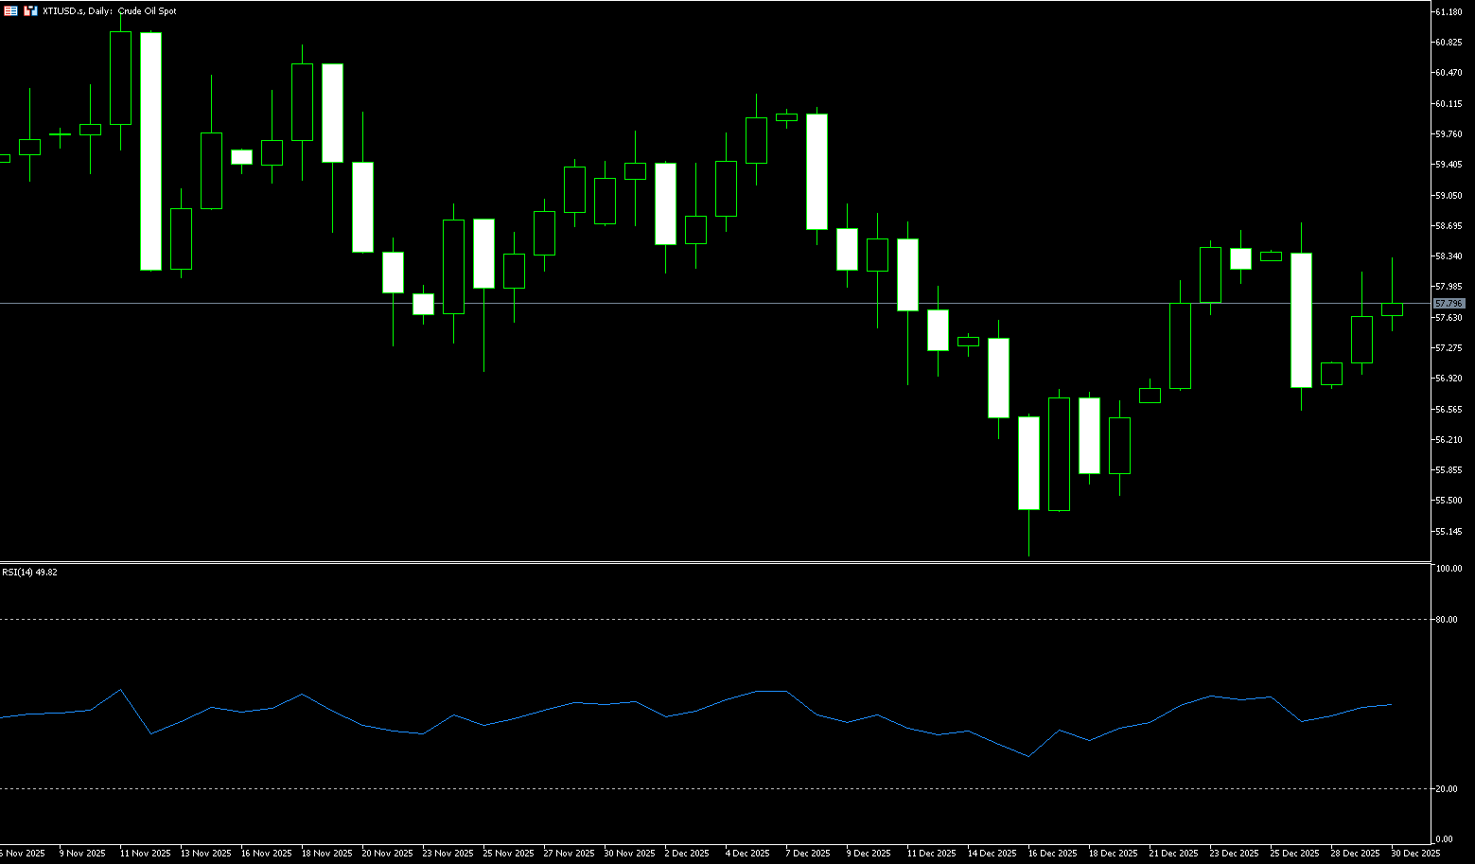Viewport: 1475px width, 864px height.
Task: Select the 16 Dec 2025 date label
Action: pos(1052,854)
